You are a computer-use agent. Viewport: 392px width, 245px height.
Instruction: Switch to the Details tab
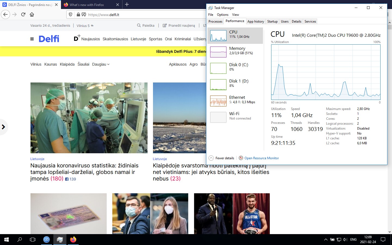point(296,22)
